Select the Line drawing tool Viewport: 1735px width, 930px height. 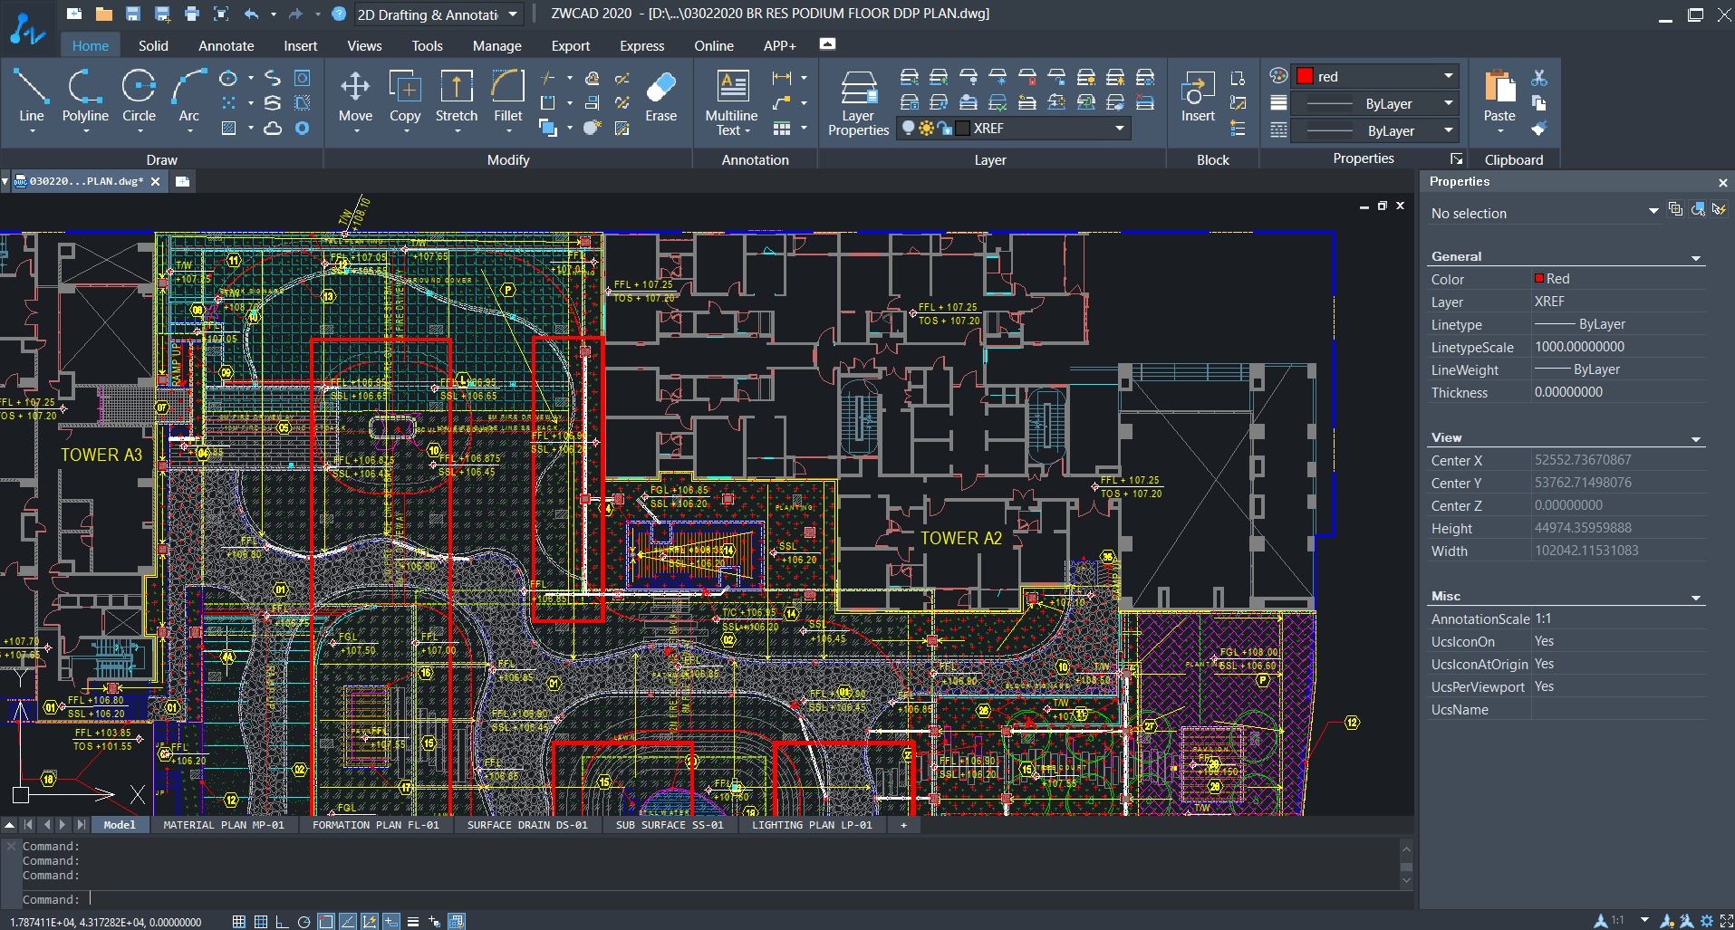point(31,96)
